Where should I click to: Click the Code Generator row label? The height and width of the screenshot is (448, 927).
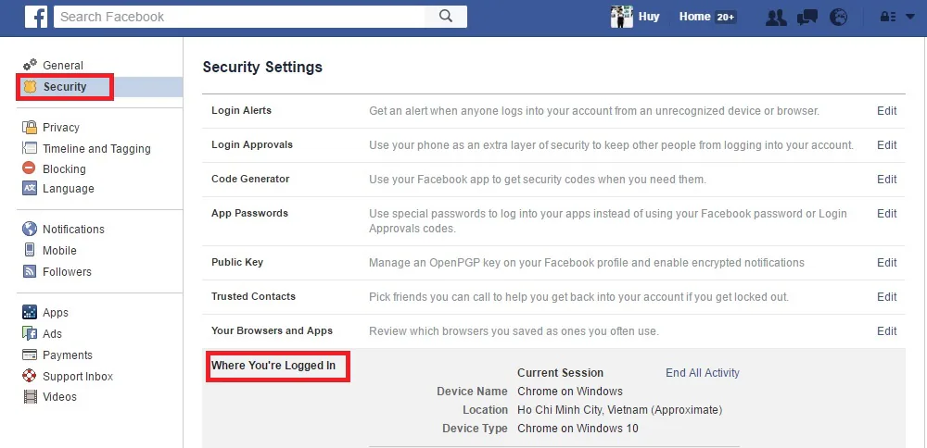tap(250, 179)
